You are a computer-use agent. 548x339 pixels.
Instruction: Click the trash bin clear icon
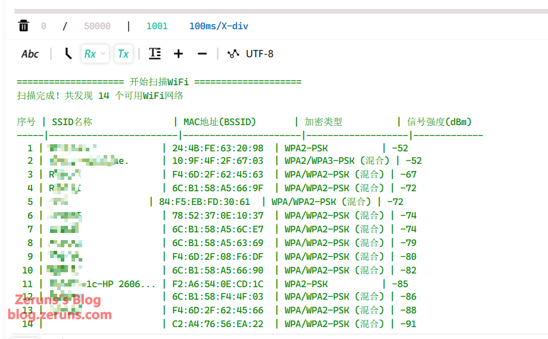(x=23, y=26)
